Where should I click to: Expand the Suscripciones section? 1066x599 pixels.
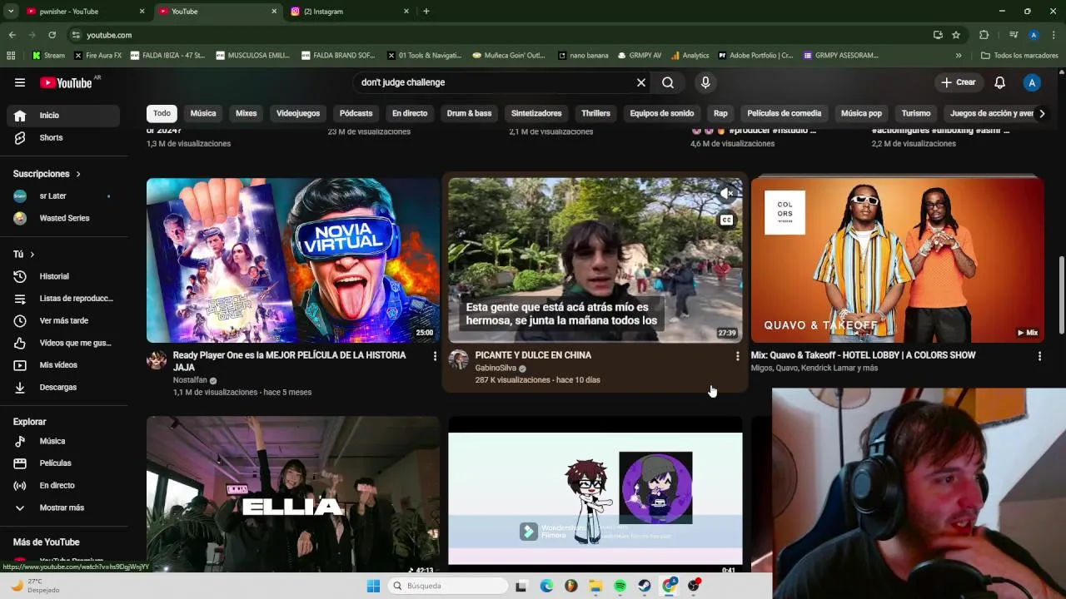pyautogui.click(x=47, y=174)
